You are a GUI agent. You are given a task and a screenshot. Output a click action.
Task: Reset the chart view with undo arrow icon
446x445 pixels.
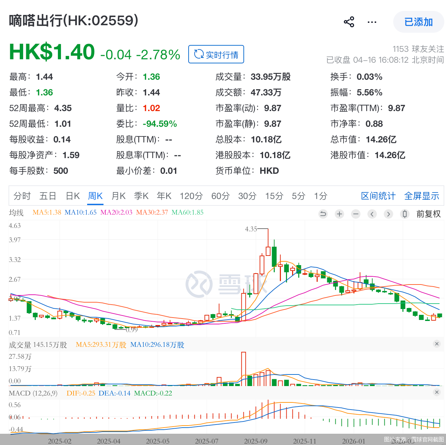click(323, 214)
